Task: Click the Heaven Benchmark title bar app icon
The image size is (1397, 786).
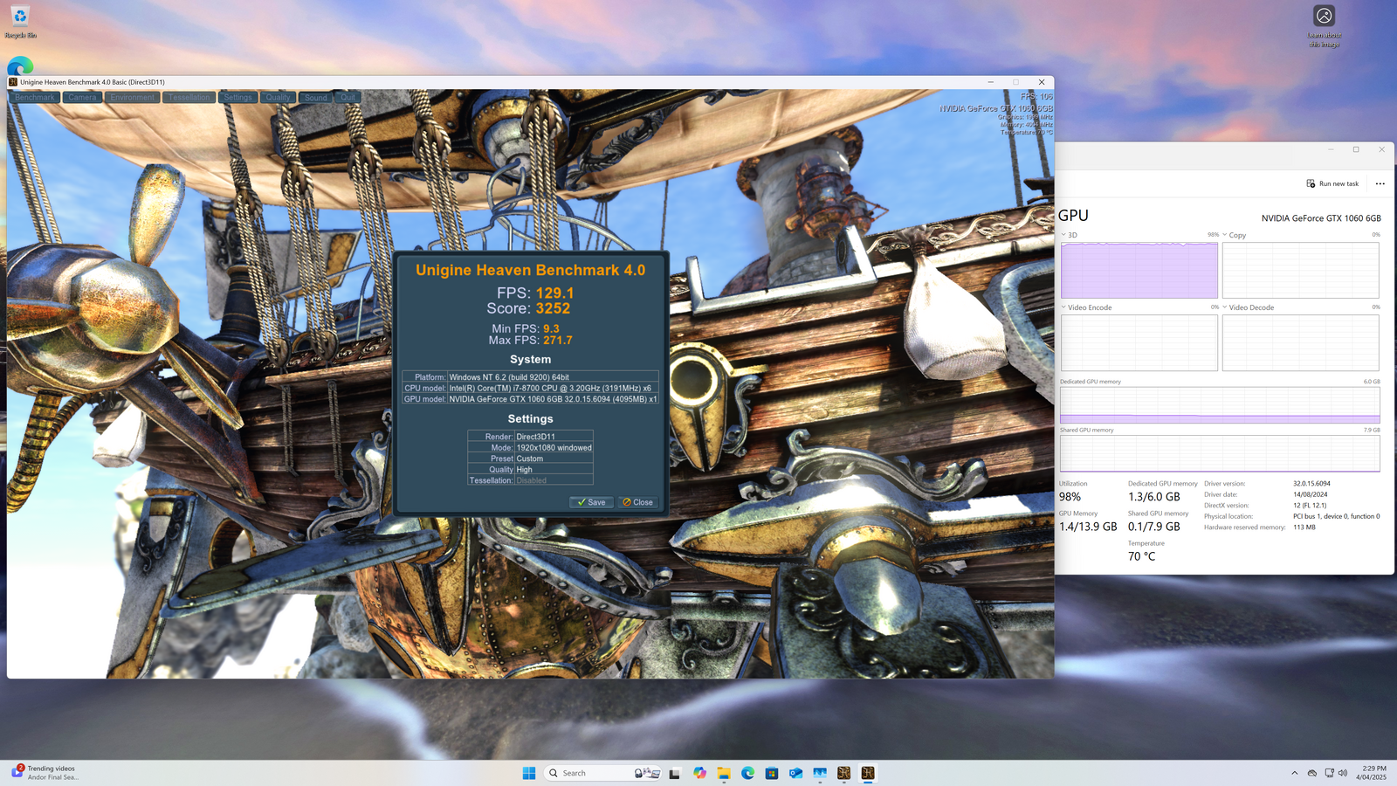Action: pyautogui.click(x=13, y=82)
